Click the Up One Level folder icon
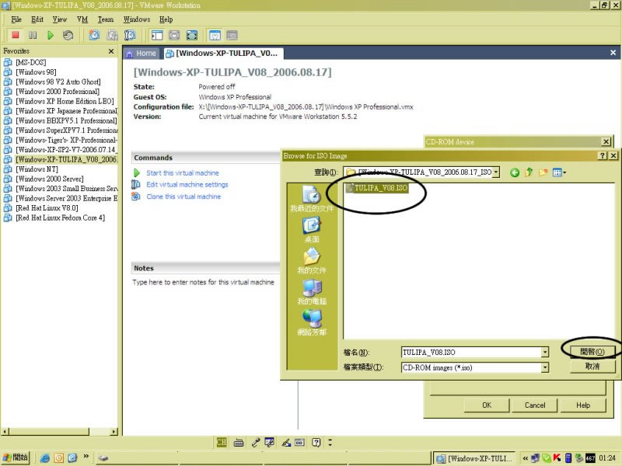 (x=529, y=172)
